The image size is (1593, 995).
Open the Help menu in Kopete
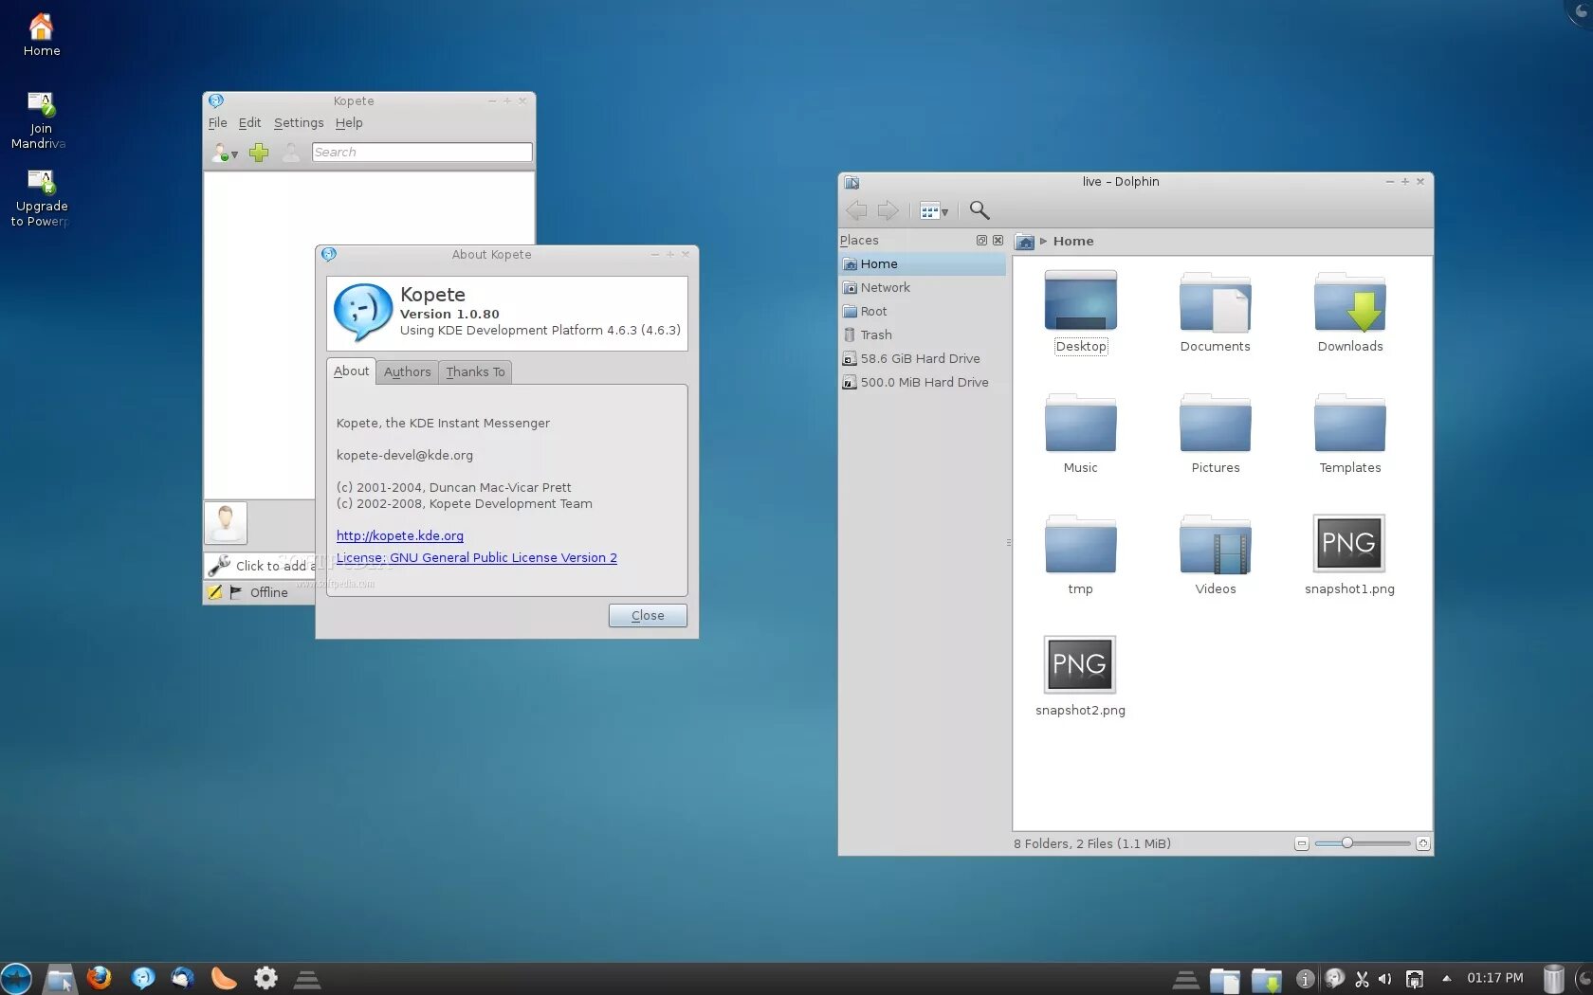pos(349,123)
